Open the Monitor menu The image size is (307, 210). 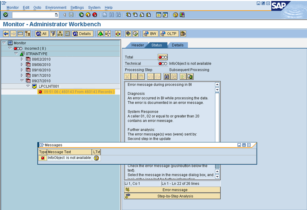(13, 8)
